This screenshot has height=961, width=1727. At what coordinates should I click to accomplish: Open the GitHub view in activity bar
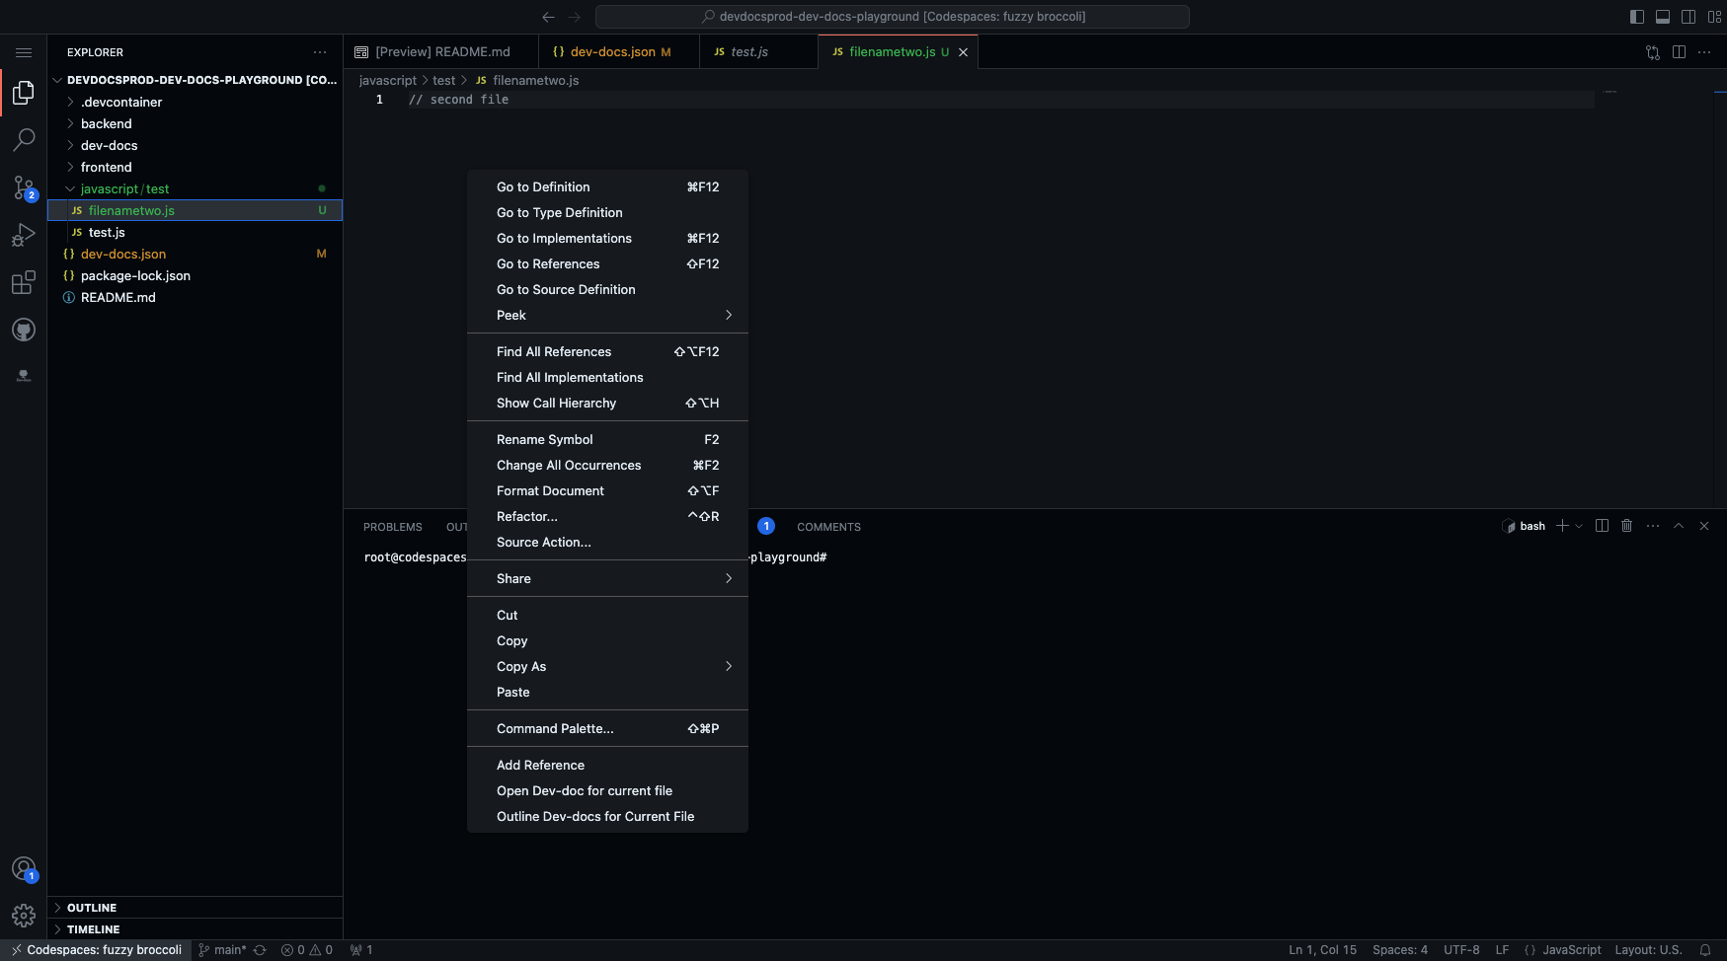pos(24,331)
